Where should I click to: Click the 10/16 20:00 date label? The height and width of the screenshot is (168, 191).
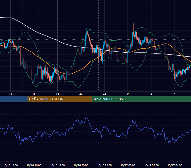click(81, 165)
